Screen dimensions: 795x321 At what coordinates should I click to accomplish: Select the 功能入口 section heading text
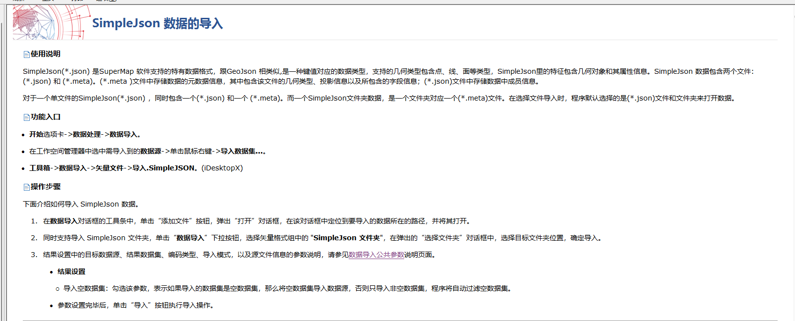pyautogui.click(x=46, y=117)
